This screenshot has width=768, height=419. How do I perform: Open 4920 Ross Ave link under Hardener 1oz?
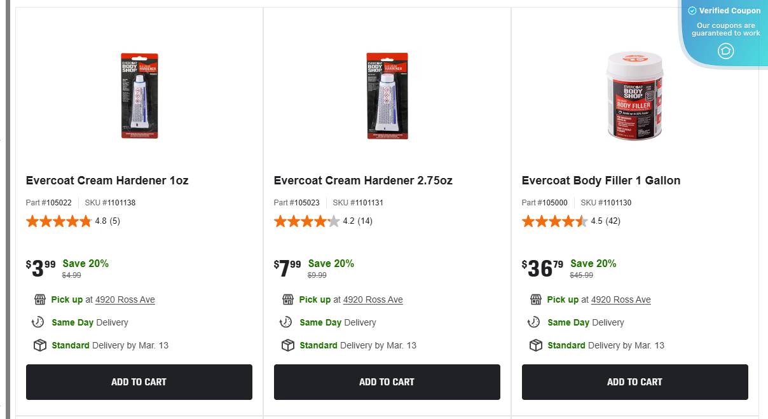[125, 299]
